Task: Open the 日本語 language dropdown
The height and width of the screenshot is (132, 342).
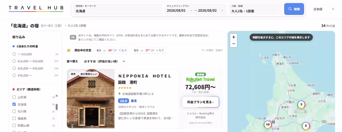Action: coord(324,9)
